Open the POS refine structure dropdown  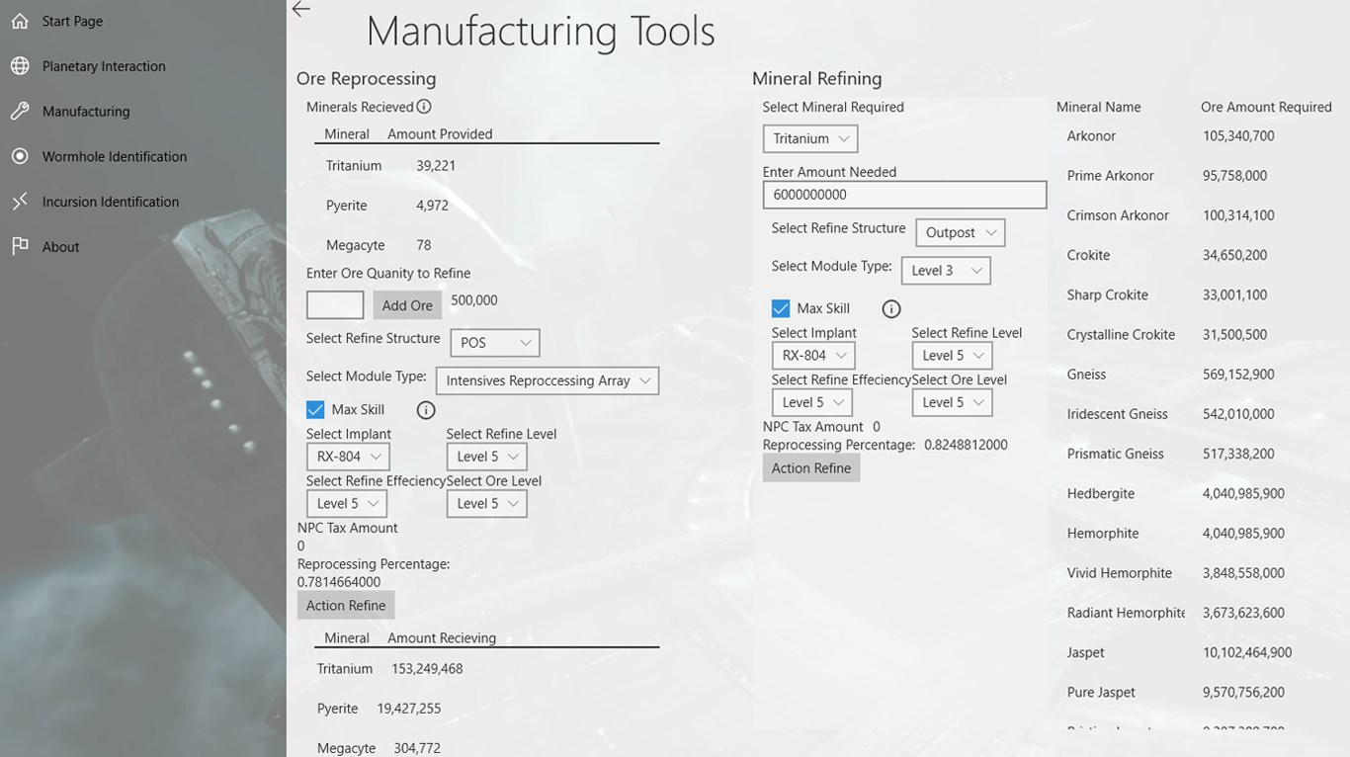point(495,343)
